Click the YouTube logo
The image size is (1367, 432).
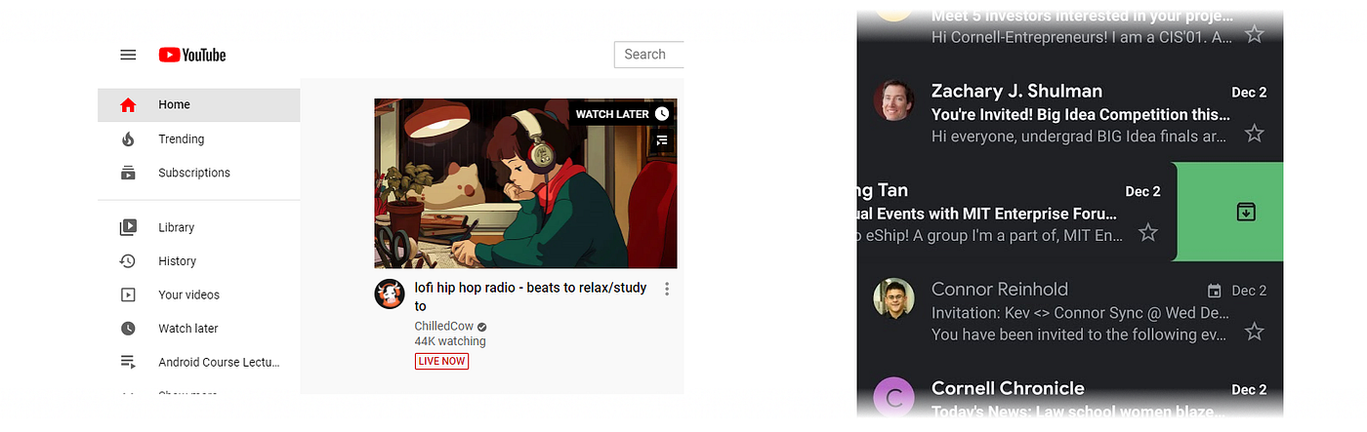click(192, 55)
